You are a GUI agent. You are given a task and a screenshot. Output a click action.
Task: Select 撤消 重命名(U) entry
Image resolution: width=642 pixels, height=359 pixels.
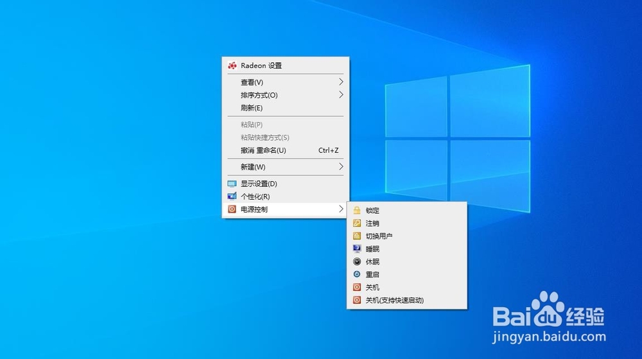point(286,150)
